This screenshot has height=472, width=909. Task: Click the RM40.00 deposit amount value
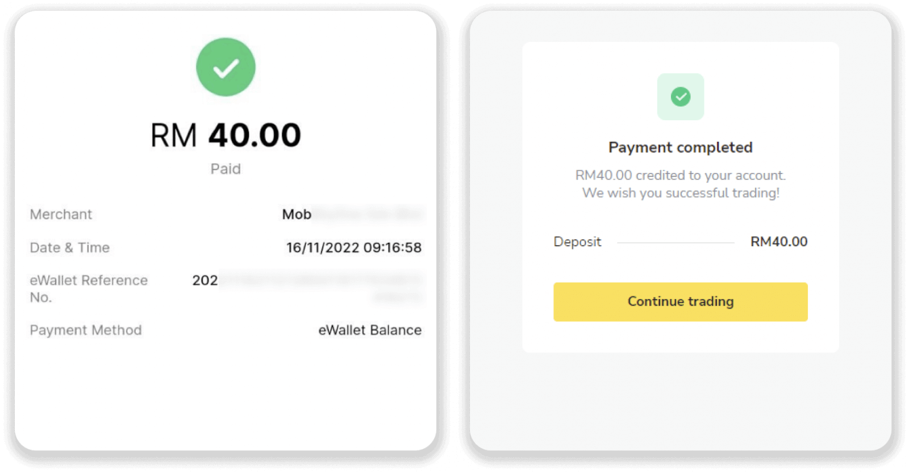[778, 242]
